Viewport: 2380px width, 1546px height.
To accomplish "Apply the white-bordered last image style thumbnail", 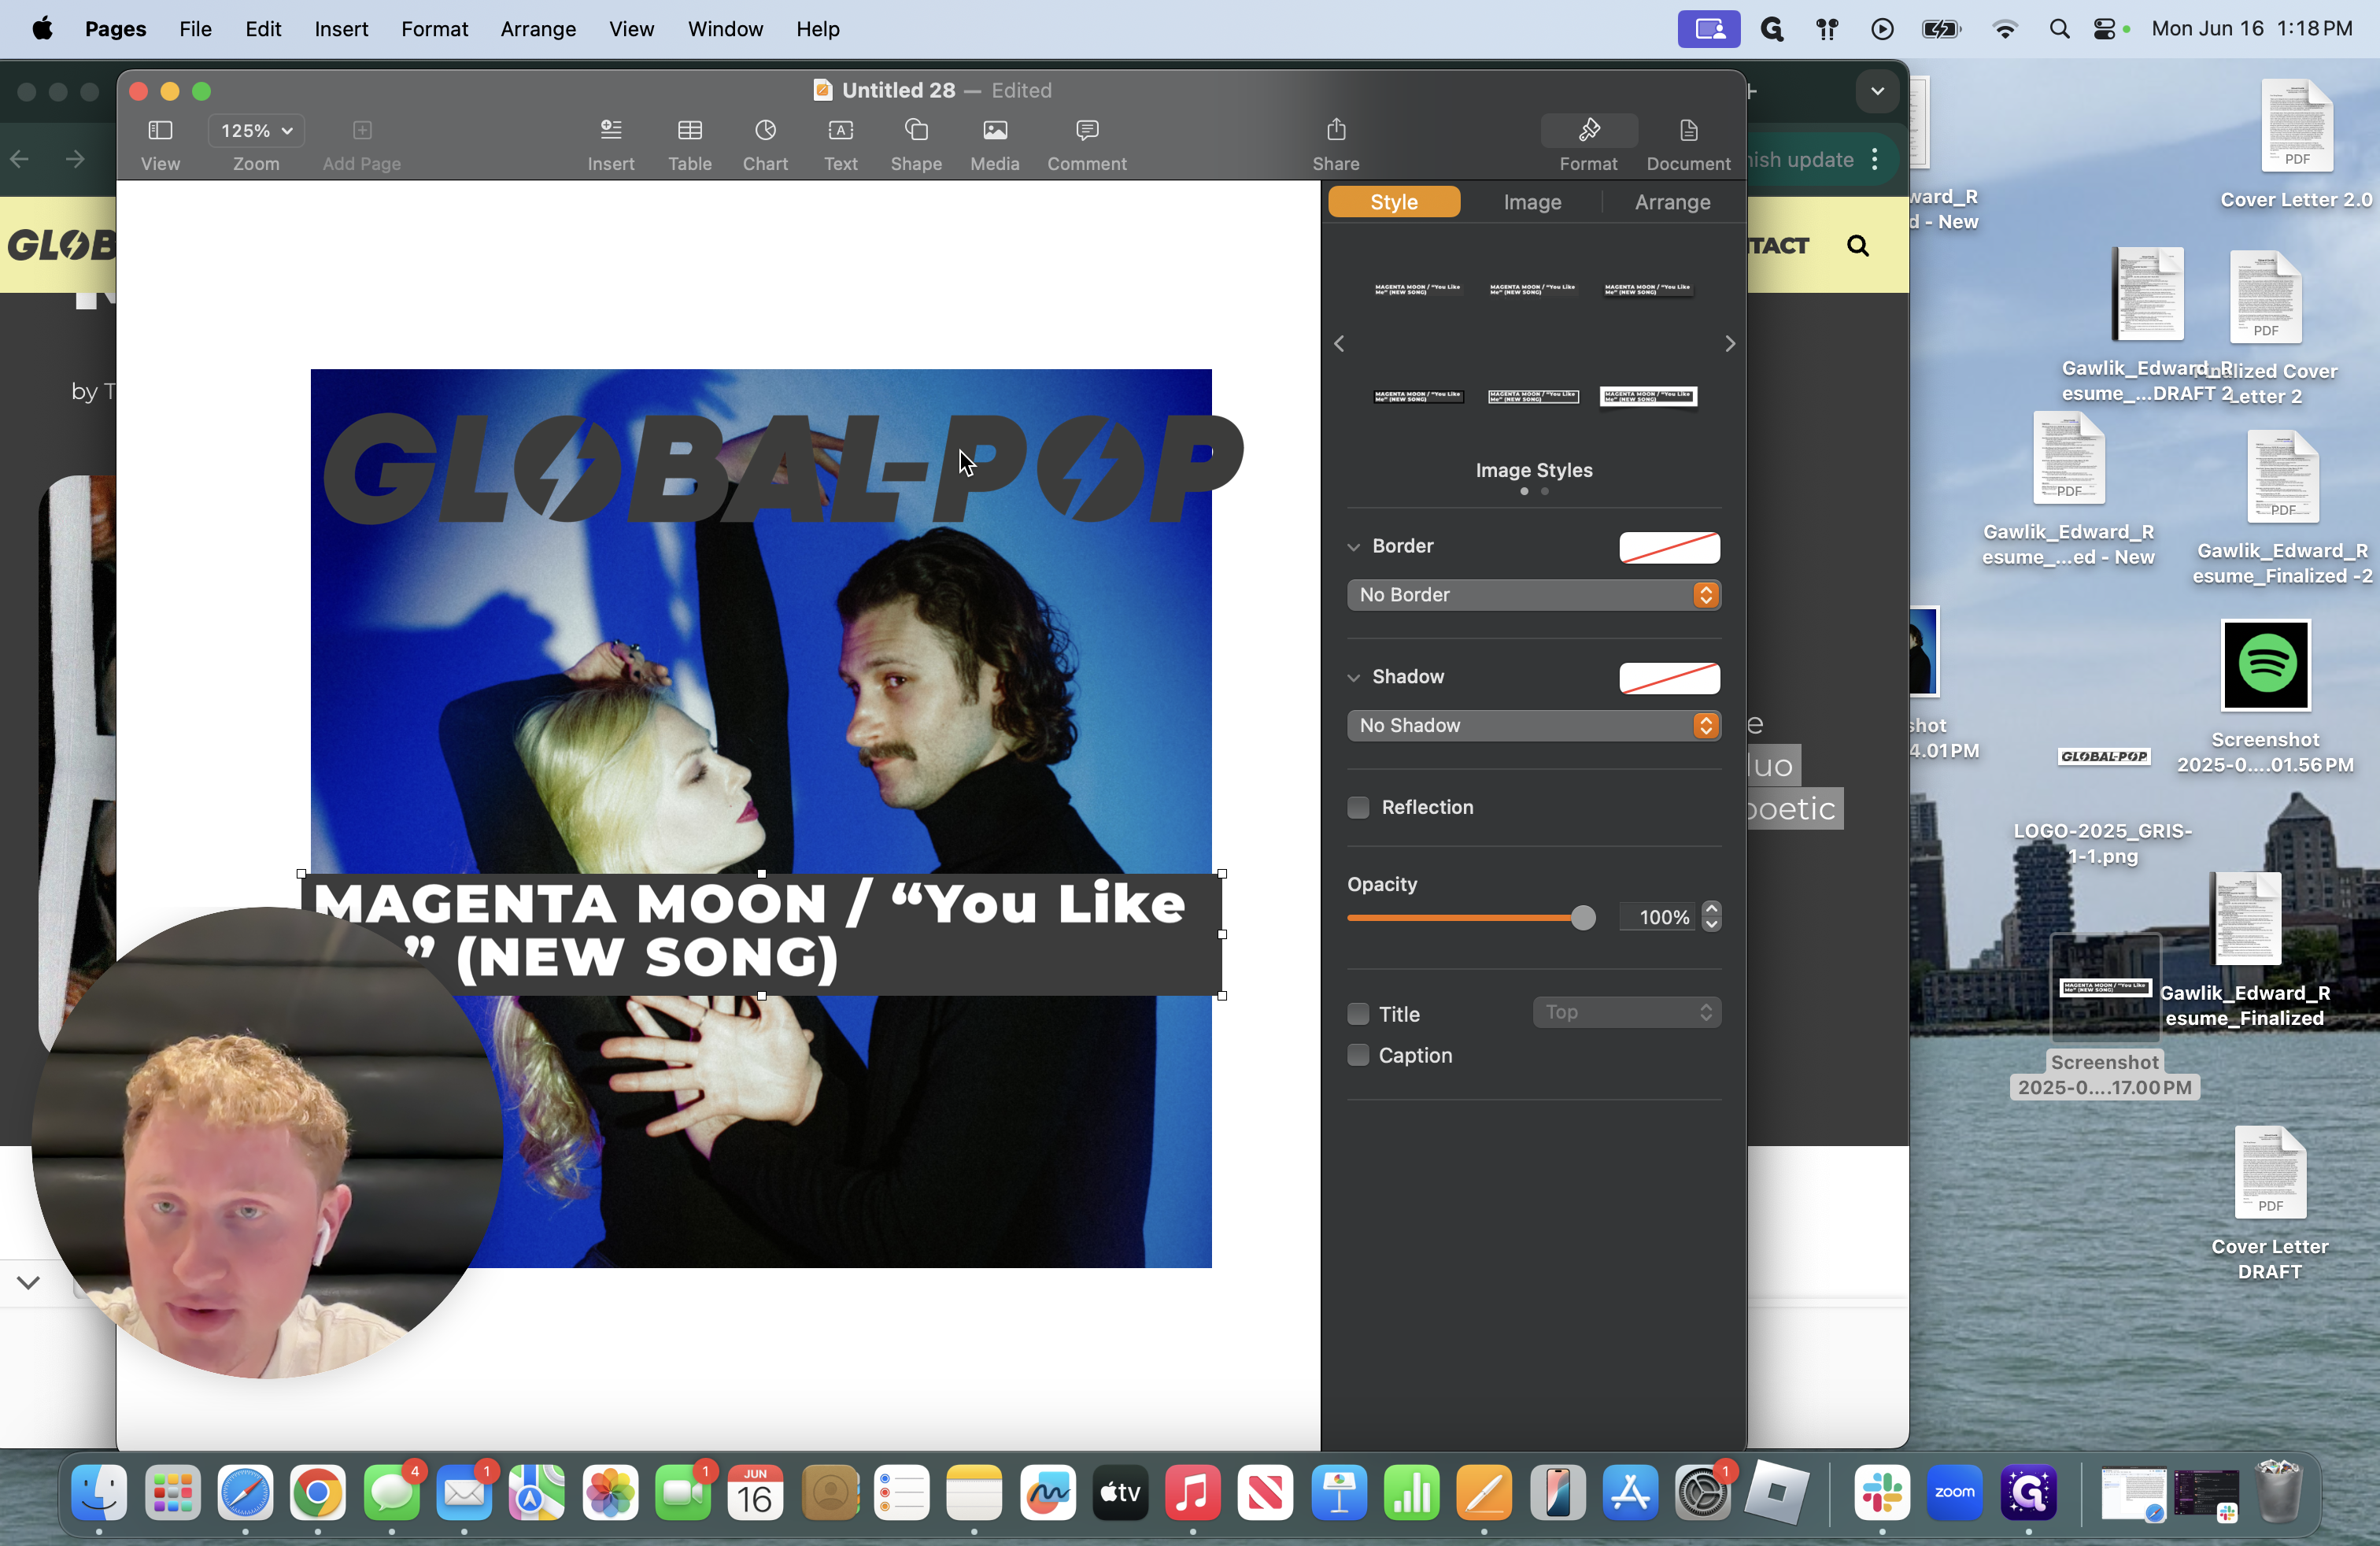I will (1648, 396).
